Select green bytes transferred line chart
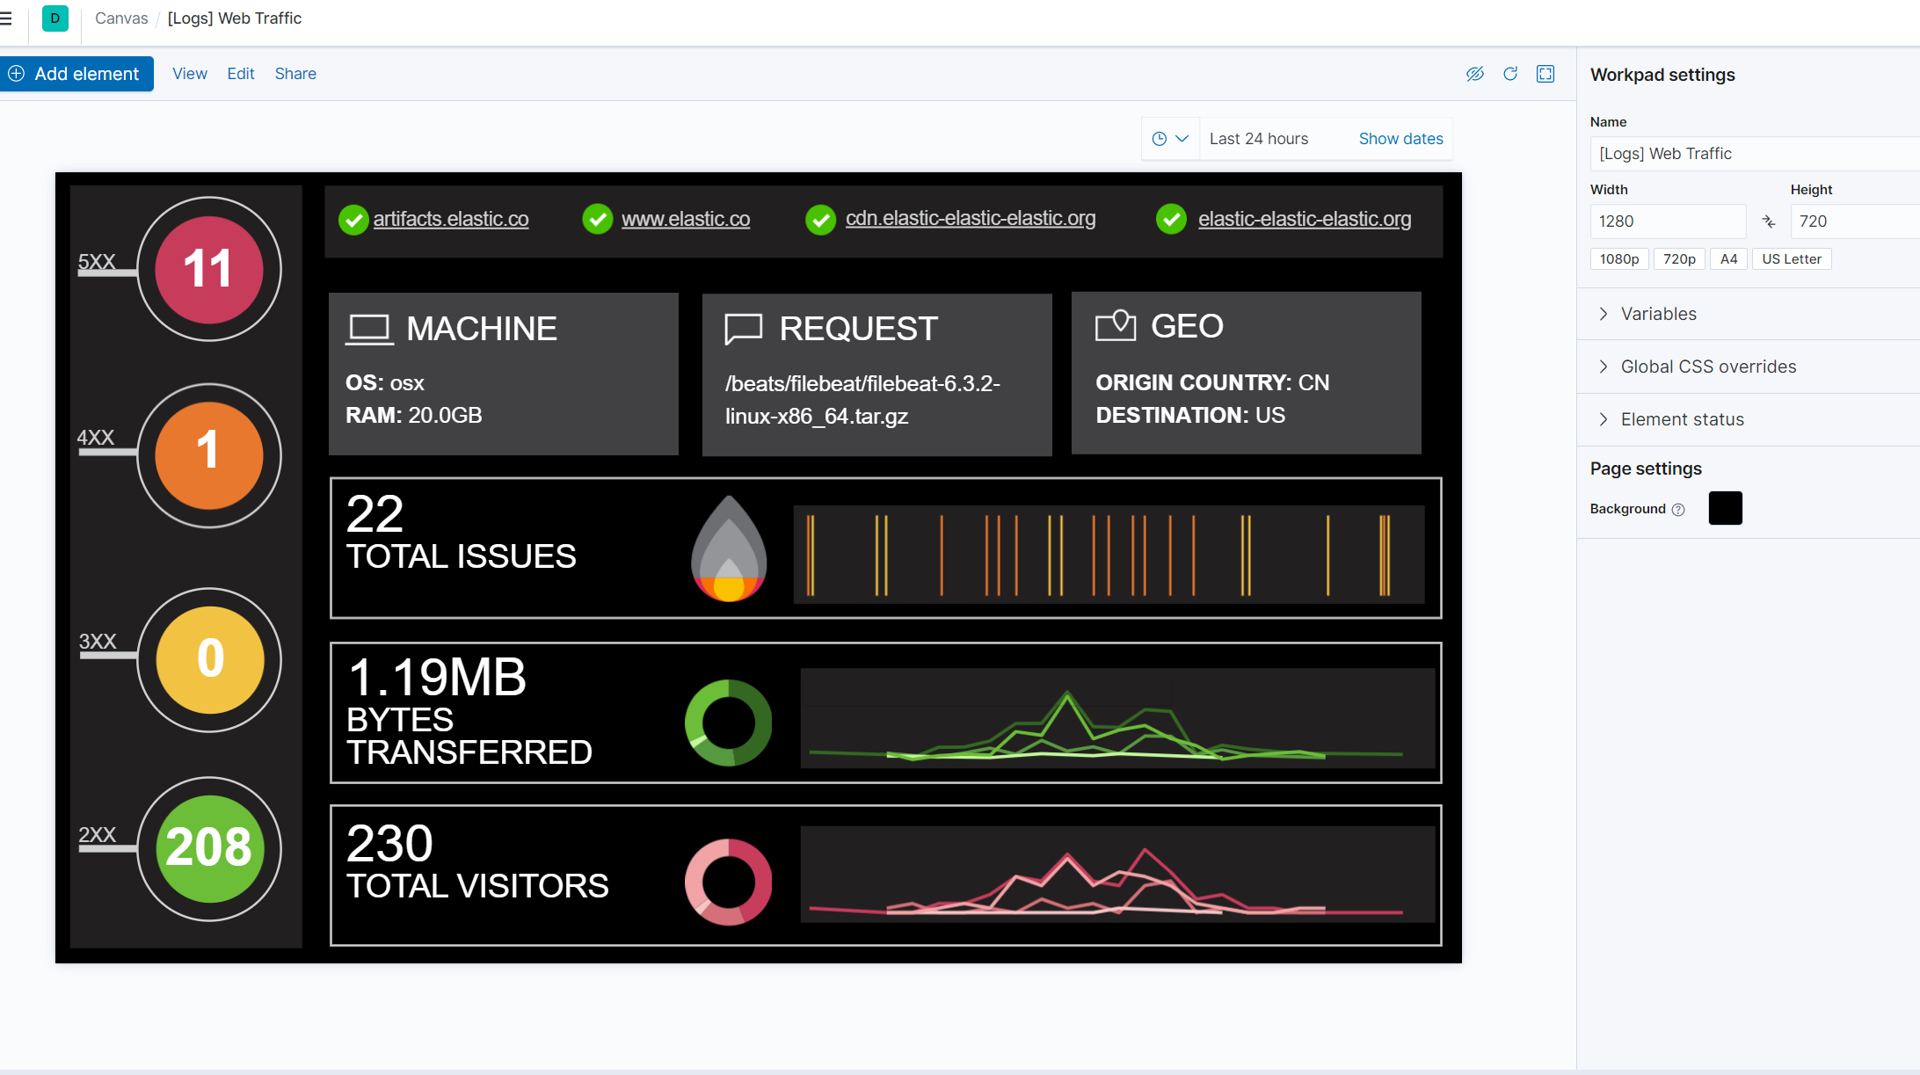Image resolution: width=1920 pixels, height=1075 pixels. click(x=1117, y=718)
